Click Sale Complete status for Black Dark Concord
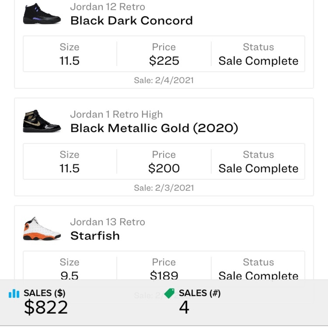Viewport: 328px width, 328px height. click(x=258, y=61)
